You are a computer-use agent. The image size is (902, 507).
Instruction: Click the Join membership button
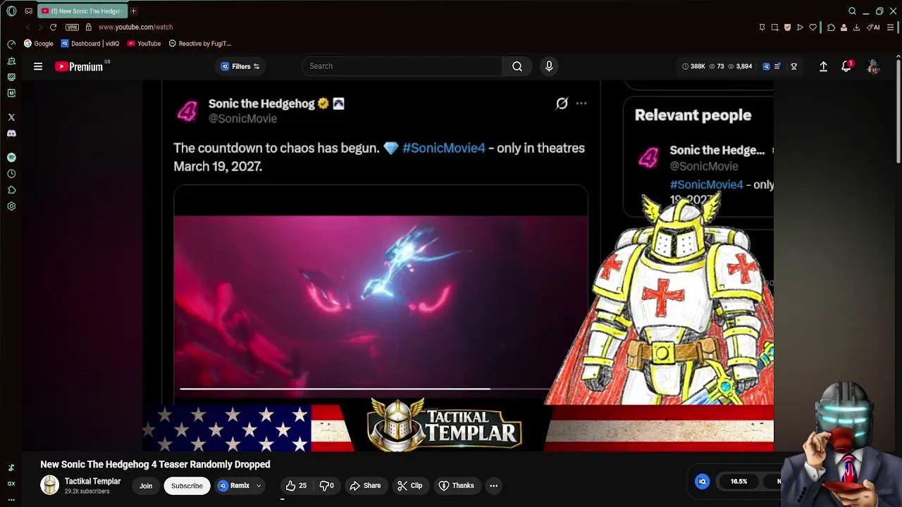146,486
